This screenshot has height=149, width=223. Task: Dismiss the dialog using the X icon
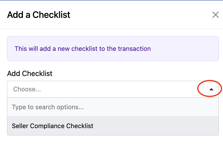(215, 15)
